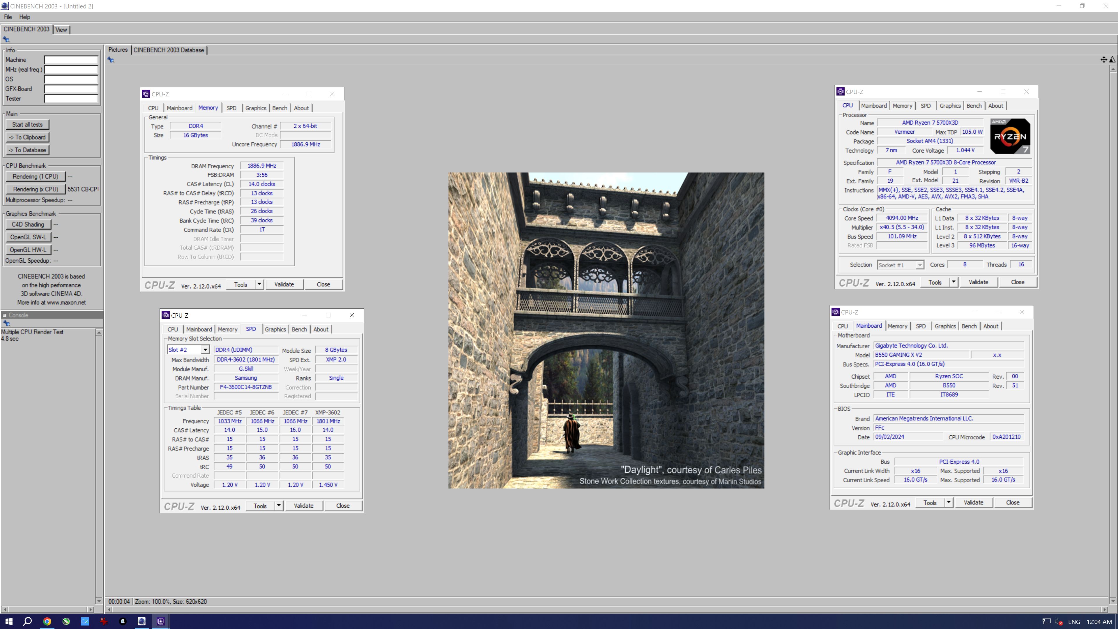Viewport: 1118px width, 629px height.
Task: Click the CPU-Z title icon of the Memory window
Action: (146, 94)
